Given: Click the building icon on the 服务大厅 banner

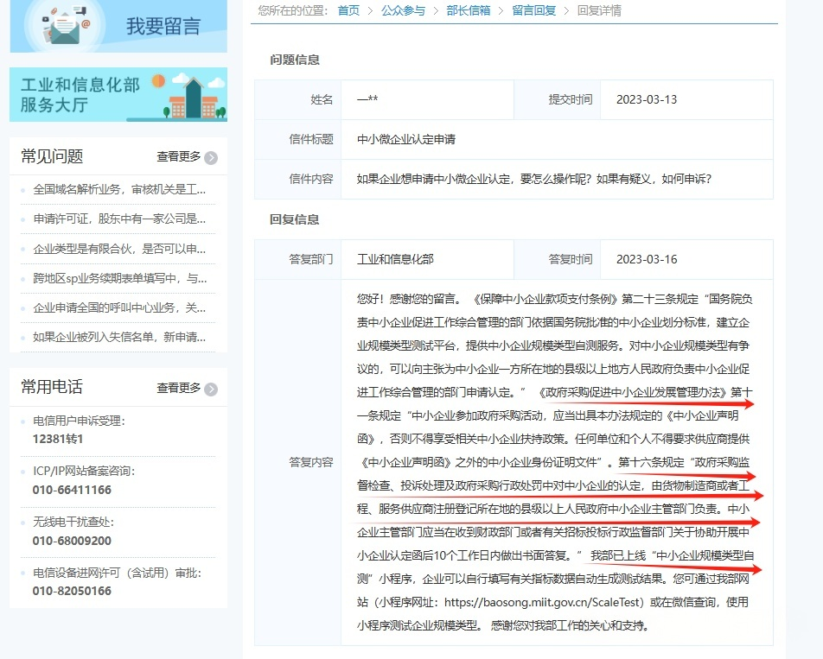Looking at the screenshot, I should (195, 98).
